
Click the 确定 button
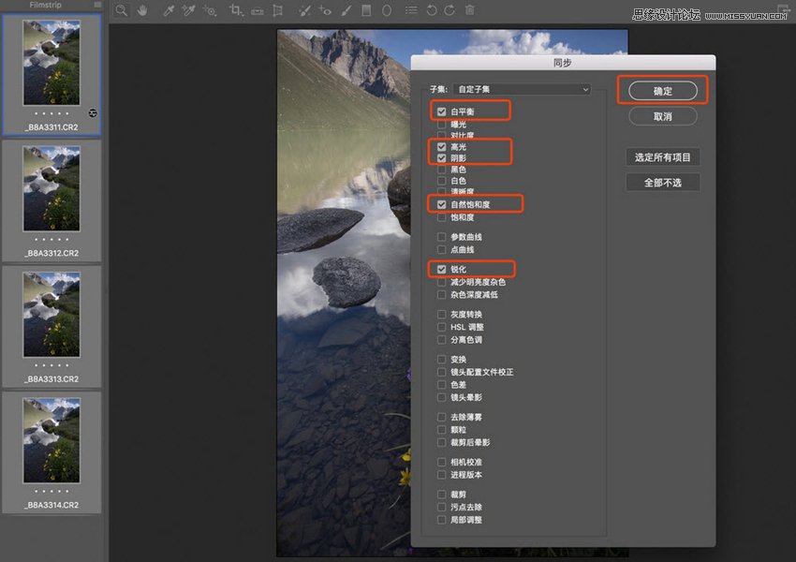[662, 90]
